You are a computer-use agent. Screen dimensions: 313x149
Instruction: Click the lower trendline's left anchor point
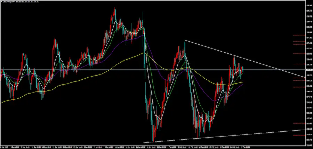(x=144, y=142)
